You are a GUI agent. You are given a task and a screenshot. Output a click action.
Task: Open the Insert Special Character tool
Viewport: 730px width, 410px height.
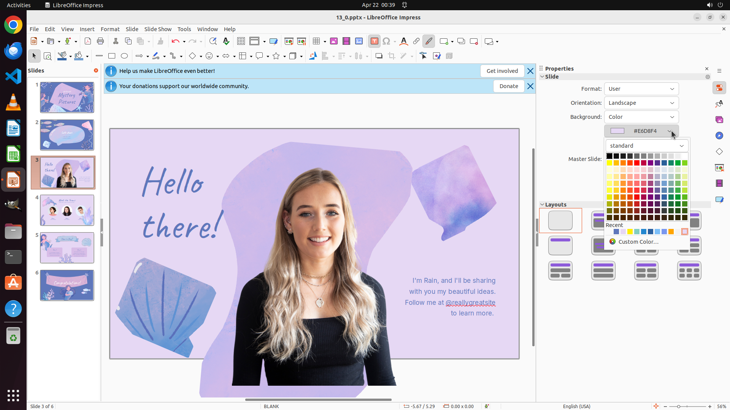pos(386,41)
